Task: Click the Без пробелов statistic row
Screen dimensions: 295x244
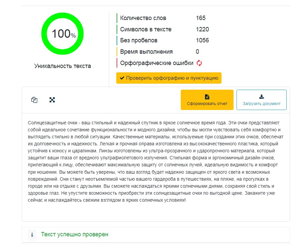Action: [x=163, y=40]
